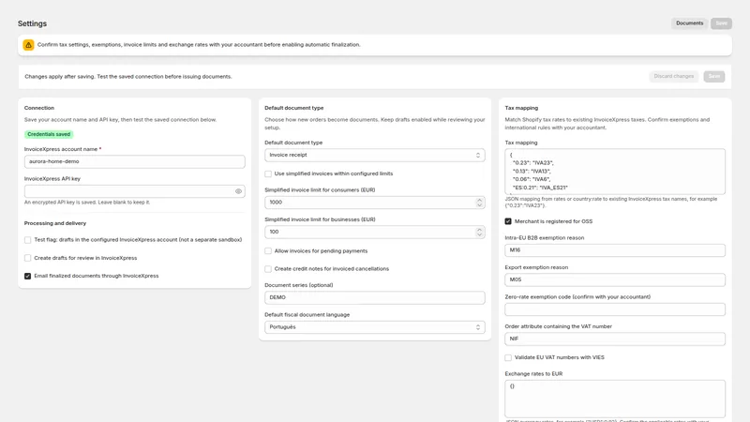The height and width of the screenshot is (422, 750).
Task: Enable Allow invoices for pending payments
Action: [x=268, y=250]
